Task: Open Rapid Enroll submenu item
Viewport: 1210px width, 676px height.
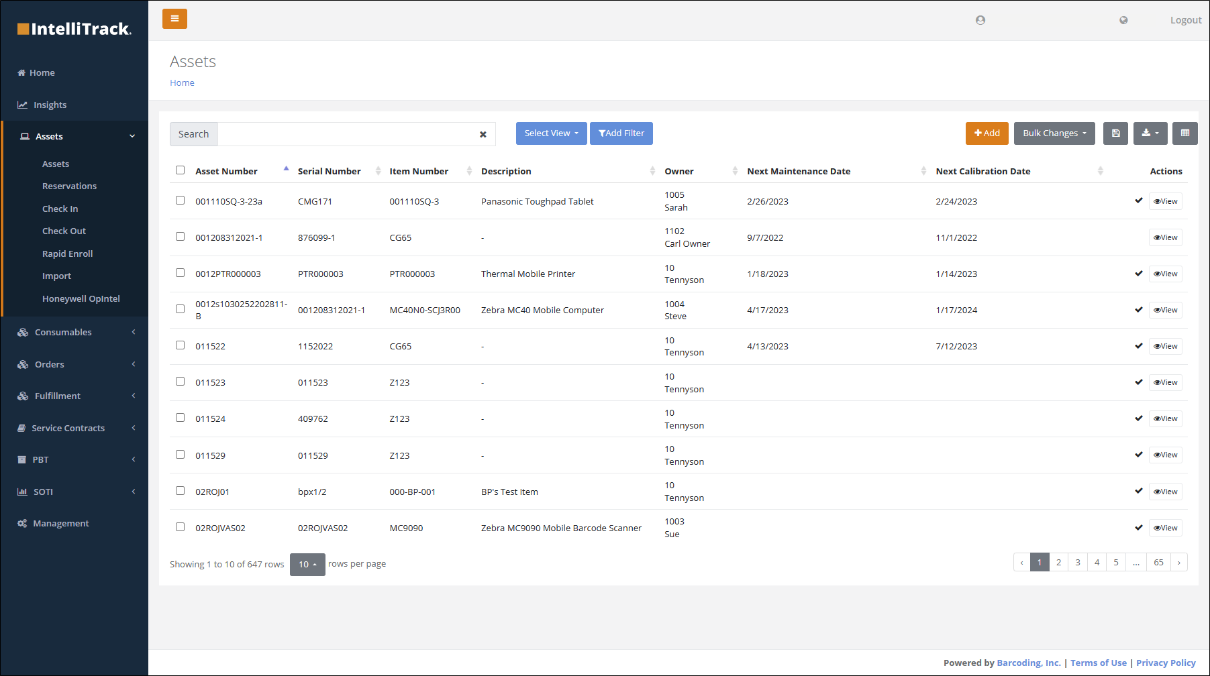Action: (x=67, y=253)
